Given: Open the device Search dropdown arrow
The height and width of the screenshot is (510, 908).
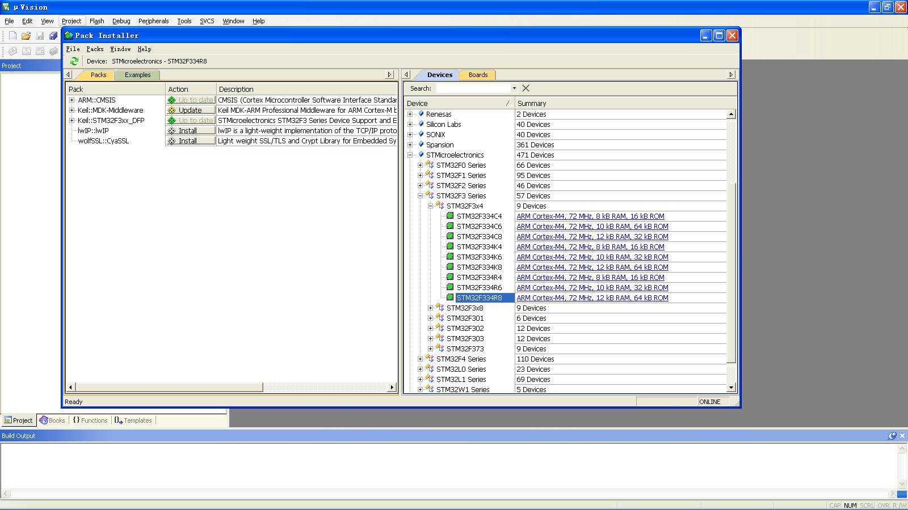Looking at the screenshot, I should point(514,88).
